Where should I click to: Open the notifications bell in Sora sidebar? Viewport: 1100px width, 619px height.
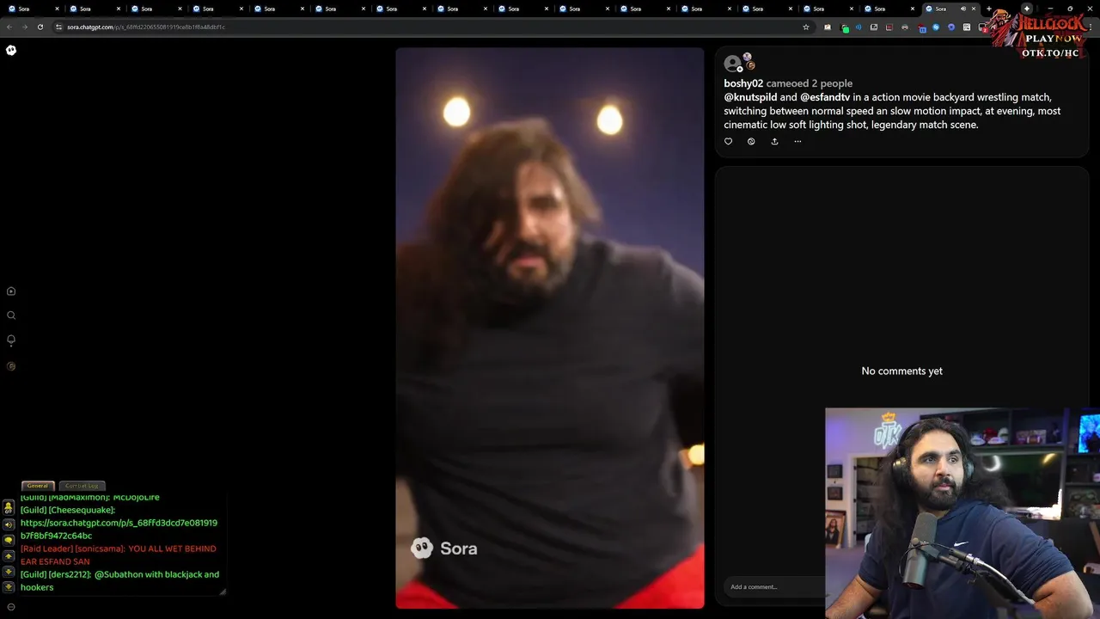click(x=11, y=340)
